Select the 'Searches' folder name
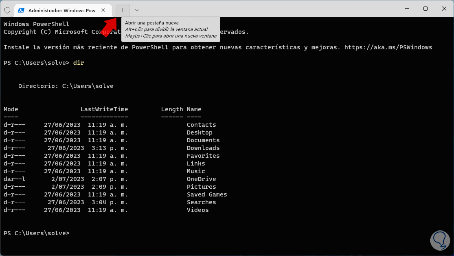 (201, 202)
